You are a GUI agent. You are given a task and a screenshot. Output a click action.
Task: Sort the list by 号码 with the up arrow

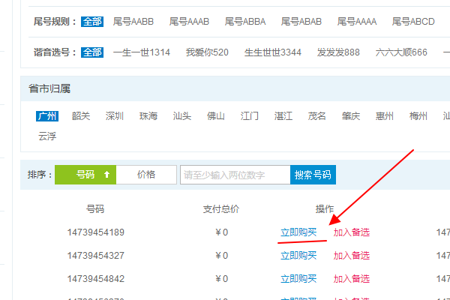click(85, 175)
